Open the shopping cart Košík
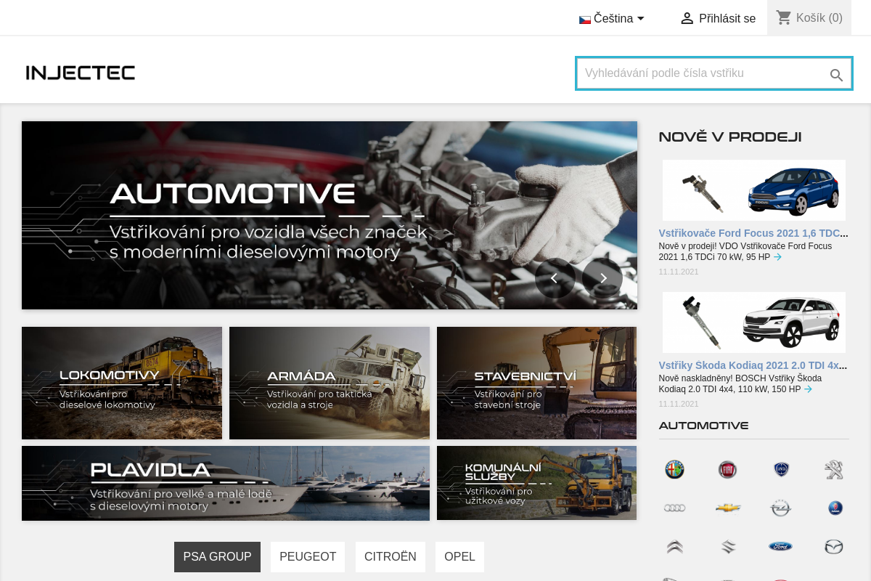871x581 pixels. coord(809,18)
